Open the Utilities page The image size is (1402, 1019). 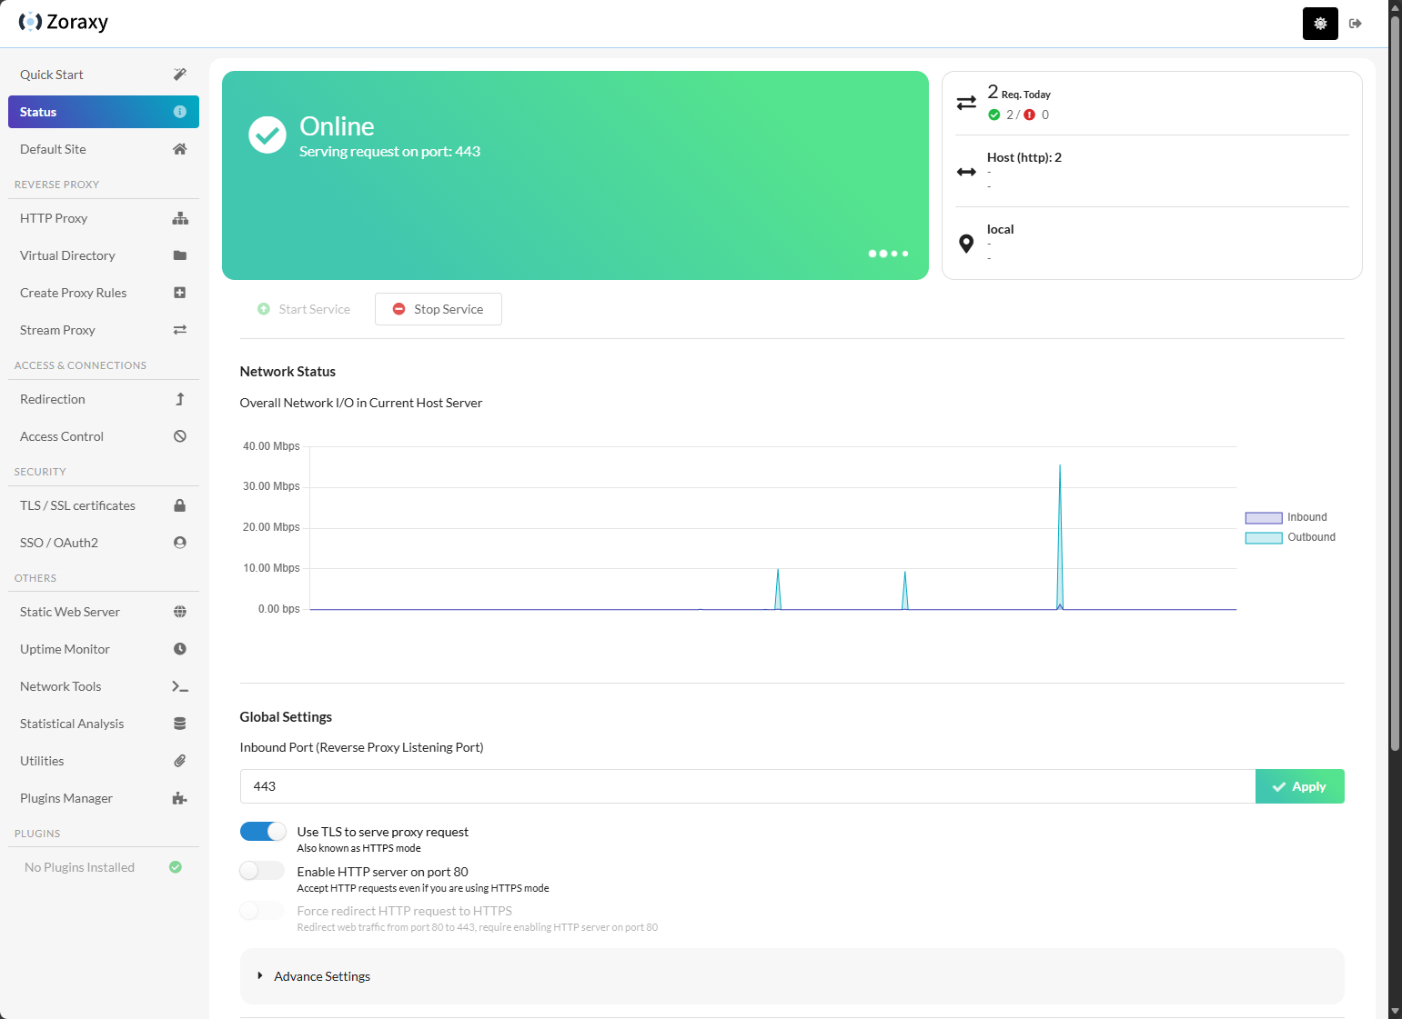[104, 761]
